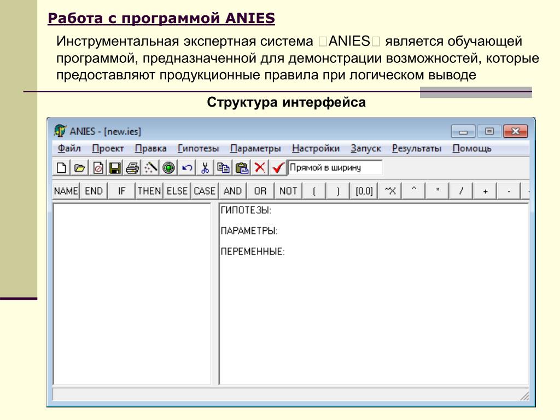This screenshot has height=420, width=560.
Task: Delete with the red X toolbar icon
Action: [260, 167]
